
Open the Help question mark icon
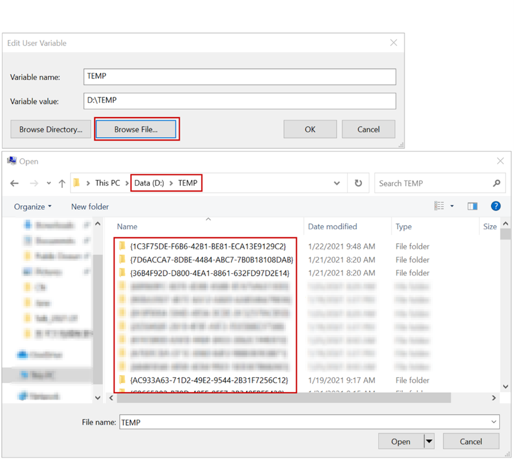(x=495, y=206)
